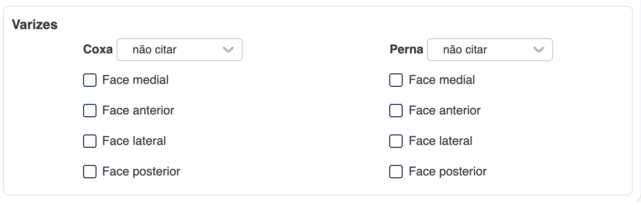
Task: Click the Varizes section heading
Action: point(34,25)
